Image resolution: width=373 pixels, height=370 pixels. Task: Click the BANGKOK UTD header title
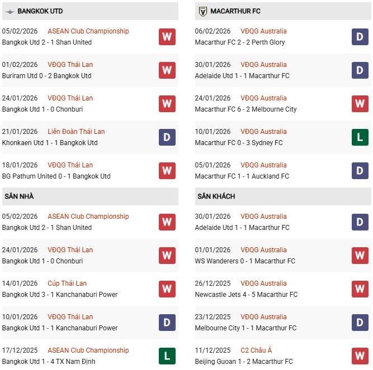click(40, 11)
